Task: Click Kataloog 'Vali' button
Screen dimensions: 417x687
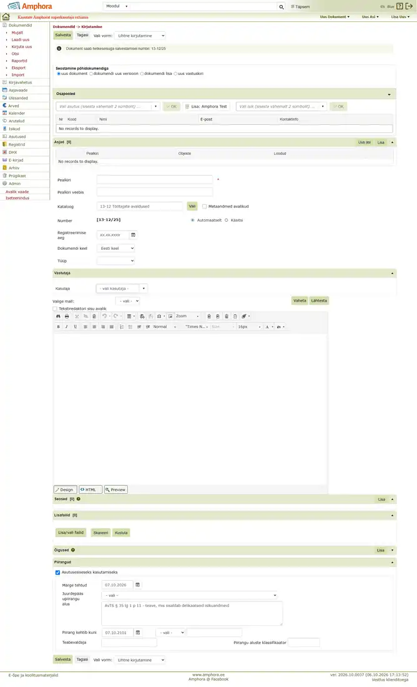Action: pos(192,206)
